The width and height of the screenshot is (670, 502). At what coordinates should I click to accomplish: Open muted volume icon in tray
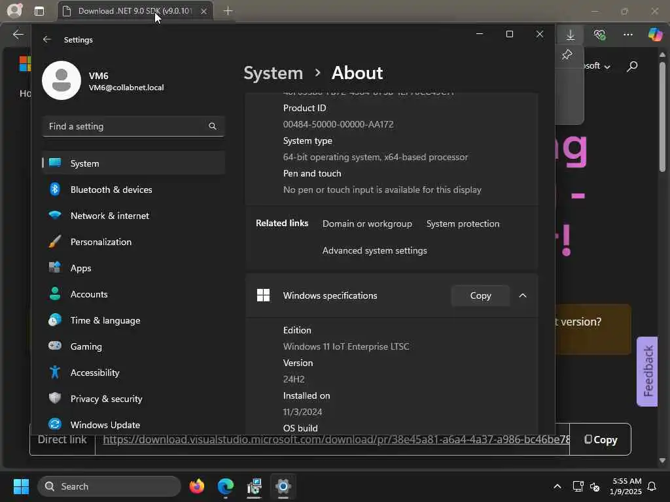[x=595, y=486]
